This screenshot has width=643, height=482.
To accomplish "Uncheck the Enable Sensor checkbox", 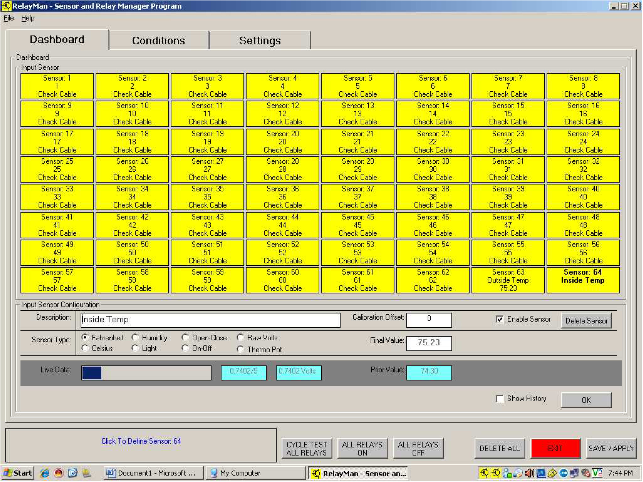I will (x=499, y=319).
